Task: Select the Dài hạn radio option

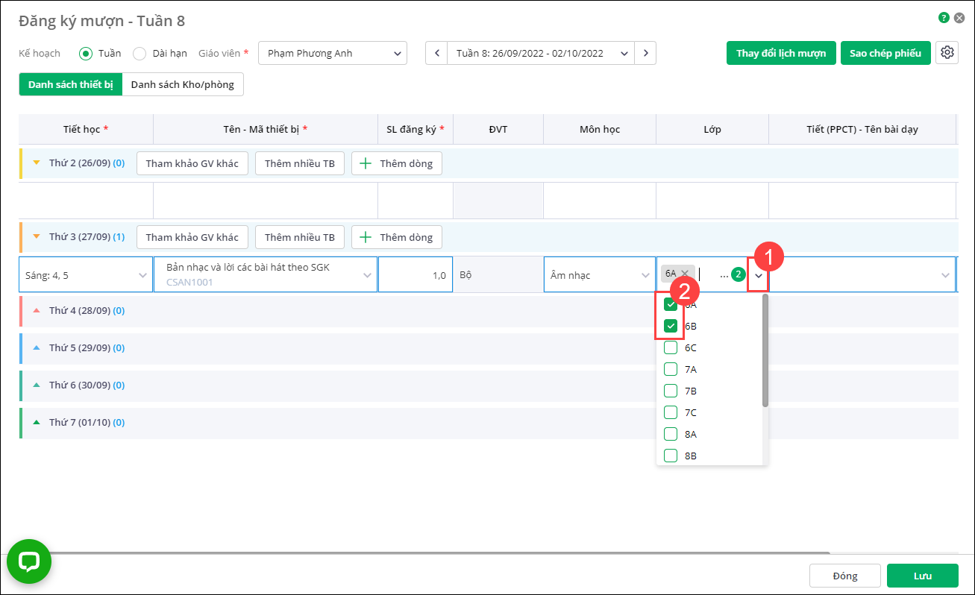Action: [139, 53]
